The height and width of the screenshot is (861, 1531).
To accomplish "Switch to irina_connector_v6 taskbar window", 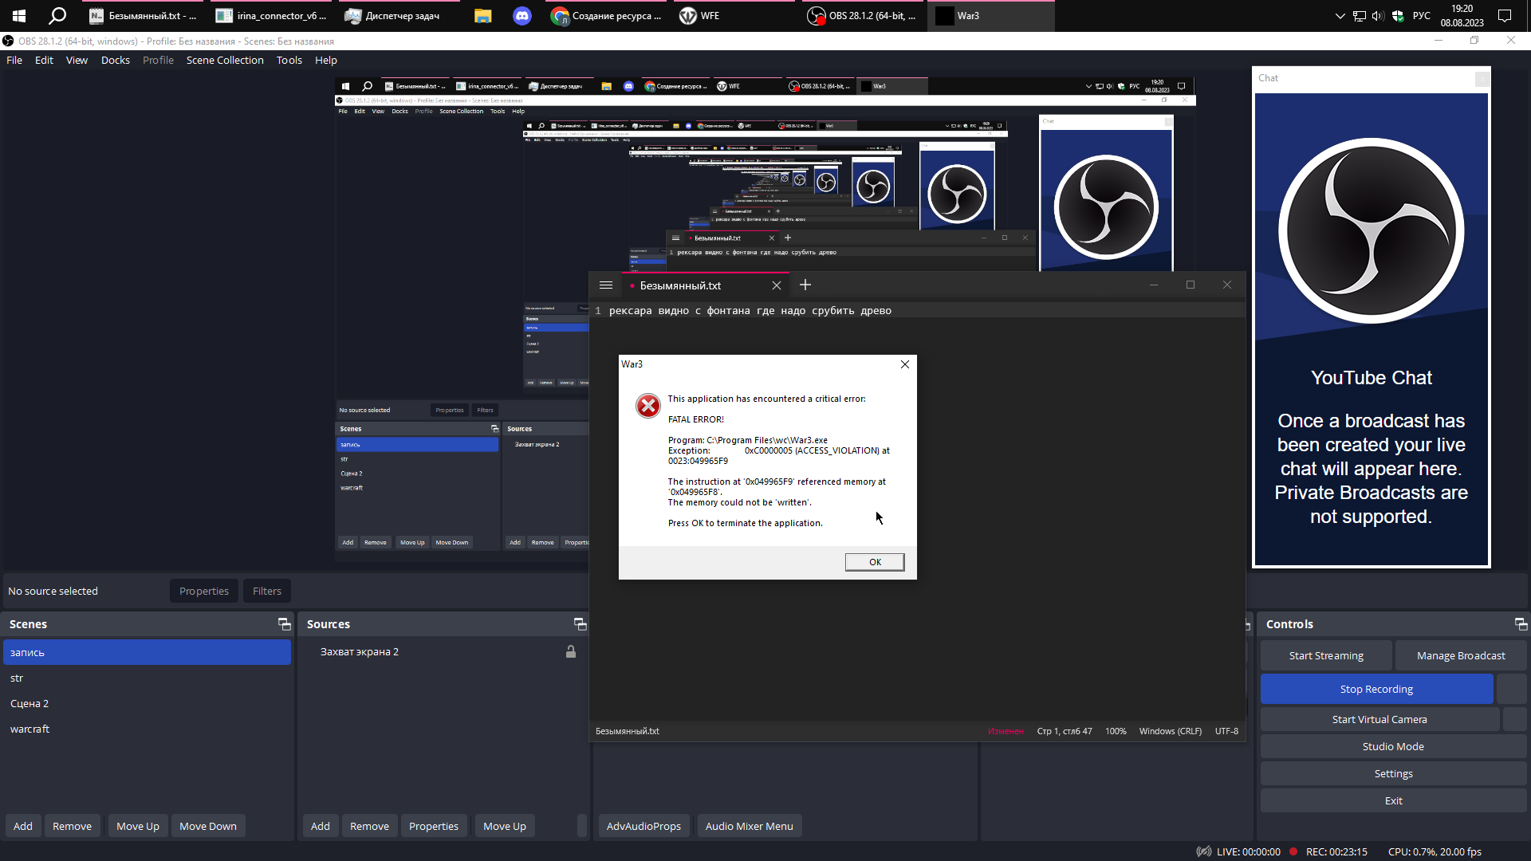I will tap(272, 16).
